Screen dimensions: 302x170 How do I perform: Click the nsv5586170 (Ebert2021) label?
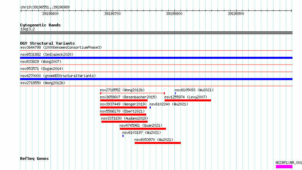pyautogui.click(x=122, y=111)
